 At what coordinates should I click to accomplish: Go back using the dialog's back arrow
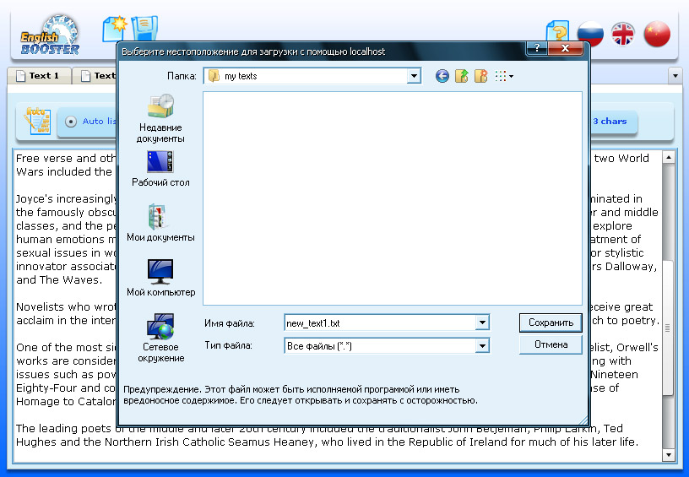pos(442,76)
